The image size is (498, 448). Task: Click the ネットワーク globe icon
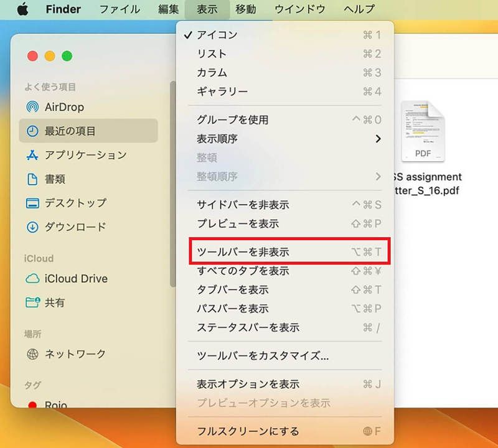tap(32, 353)
